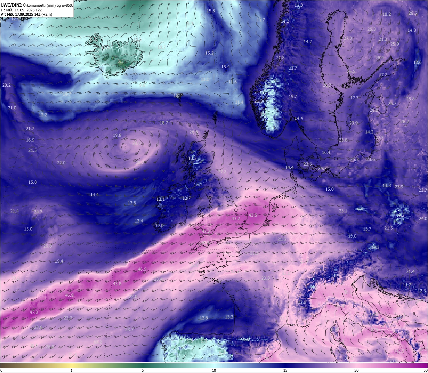
Task: Click the 50 label on the color scale
Action: [425, 370]
